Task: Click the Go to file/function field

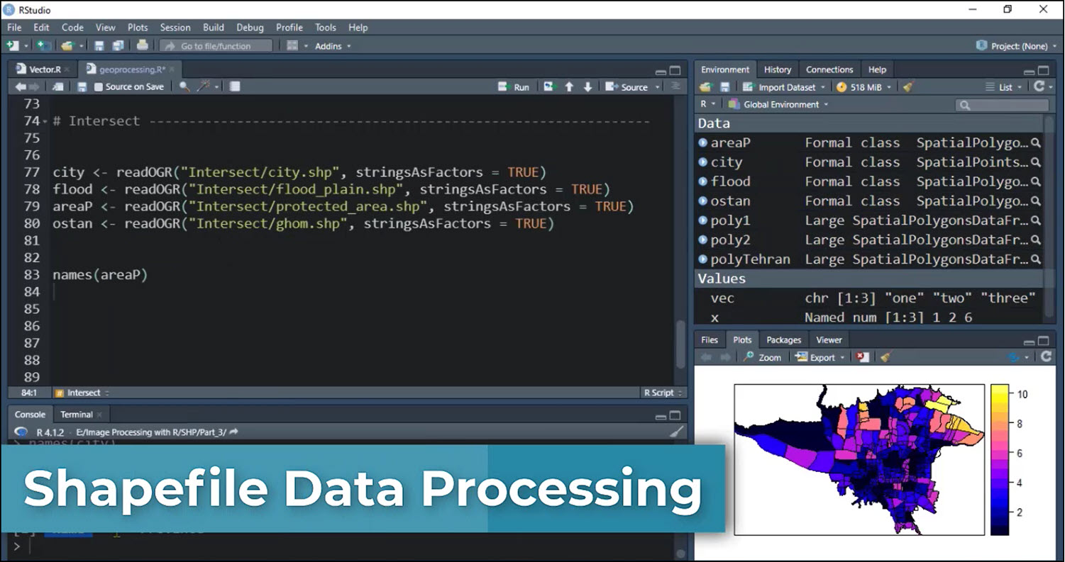Action: [216, 46]
